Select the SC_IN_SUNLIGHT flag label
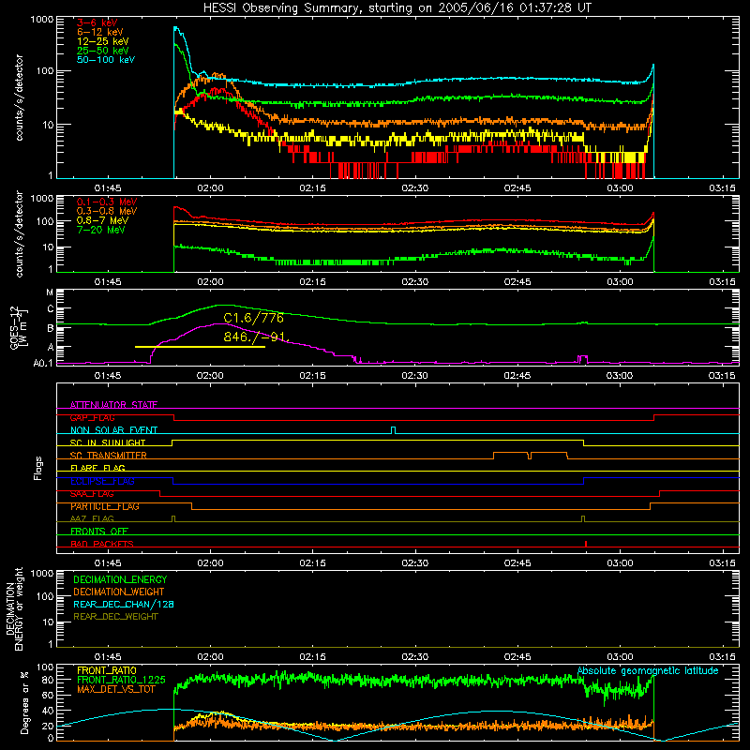750x750 pixels. 108,442
